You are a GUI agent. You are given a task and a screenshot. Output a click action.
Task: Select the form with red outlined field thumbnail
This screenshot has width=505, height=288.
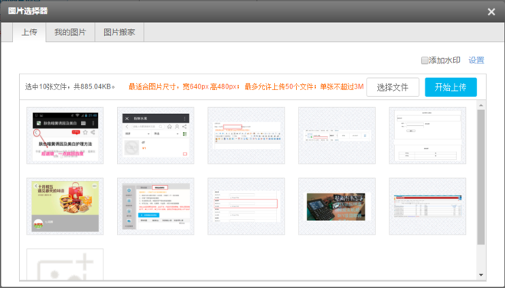[246, 206]
